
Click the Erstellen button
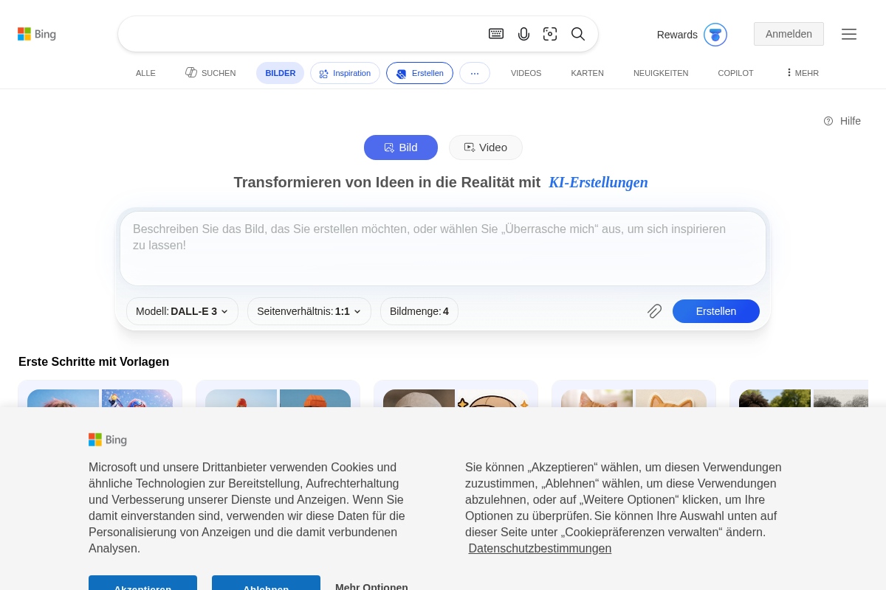point(715,311)
